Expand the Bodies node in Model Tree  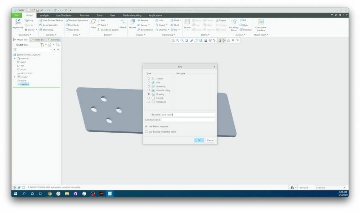[x=15, y=58]
